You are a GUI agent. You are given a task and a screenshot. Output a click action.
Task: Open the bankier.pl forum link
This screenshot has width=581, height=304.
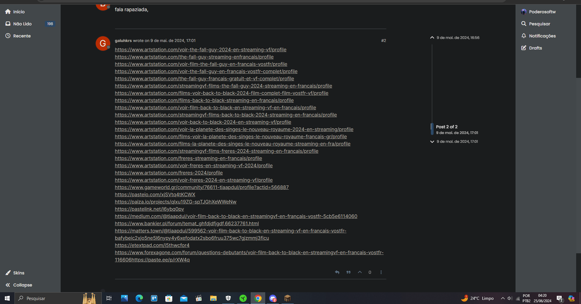[x=187, y=224]
